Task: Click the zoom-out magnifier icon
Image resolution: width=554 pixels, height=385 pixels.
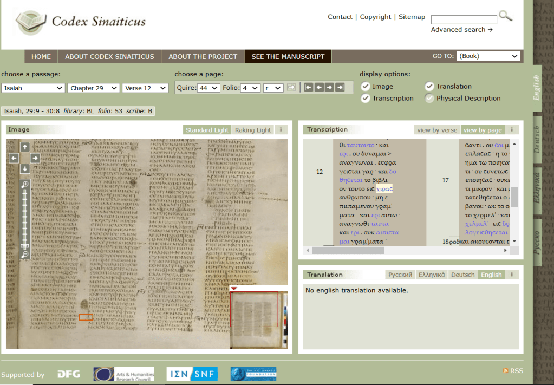Action: 25,254
